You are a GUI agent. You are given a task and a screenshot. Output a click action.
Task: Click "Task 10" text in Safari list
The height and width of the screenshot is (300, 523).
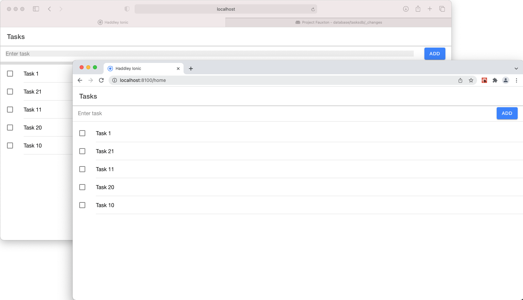(33, 146)
